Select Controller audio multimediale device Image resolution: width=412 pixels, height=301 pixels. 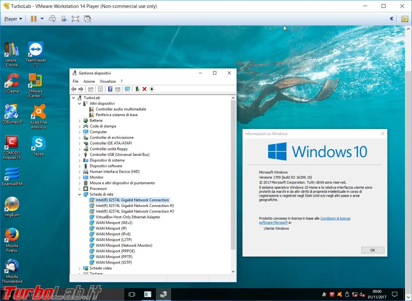pos(121,109)
